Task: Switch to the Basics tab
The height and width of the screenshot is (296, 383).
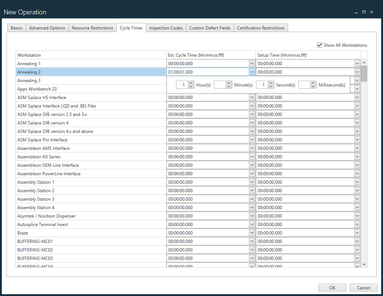Action: 16,28
